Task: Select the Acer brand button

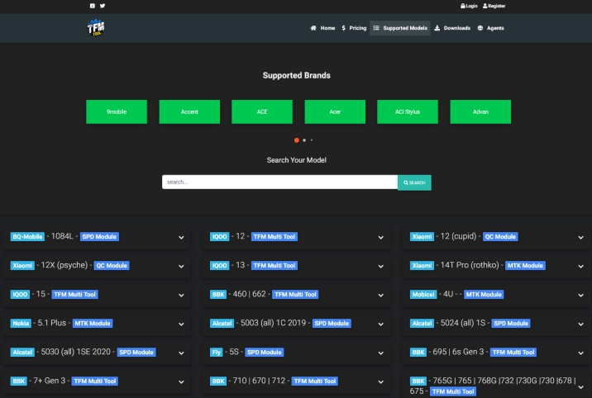Action: point(335,111)
